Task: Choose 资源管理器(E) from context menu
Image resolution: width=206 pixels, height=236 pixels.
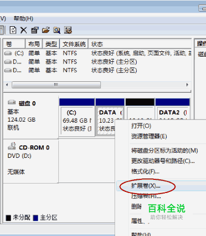Action: point(149,136)
